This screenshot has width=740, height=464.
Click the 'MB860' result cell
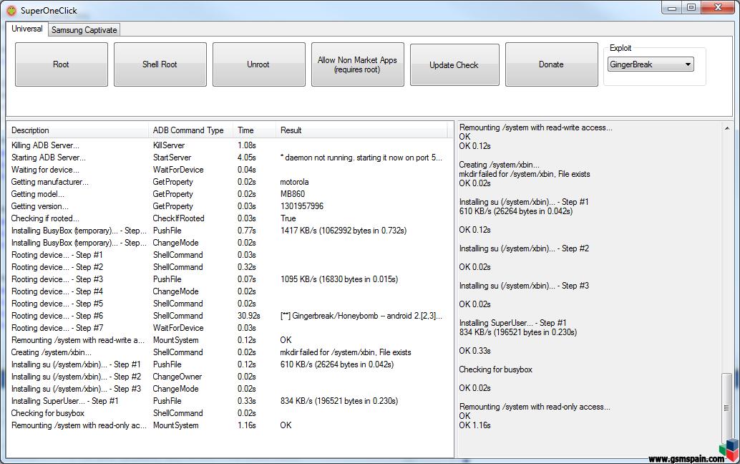pyautogui.click(x=293, y=194)
